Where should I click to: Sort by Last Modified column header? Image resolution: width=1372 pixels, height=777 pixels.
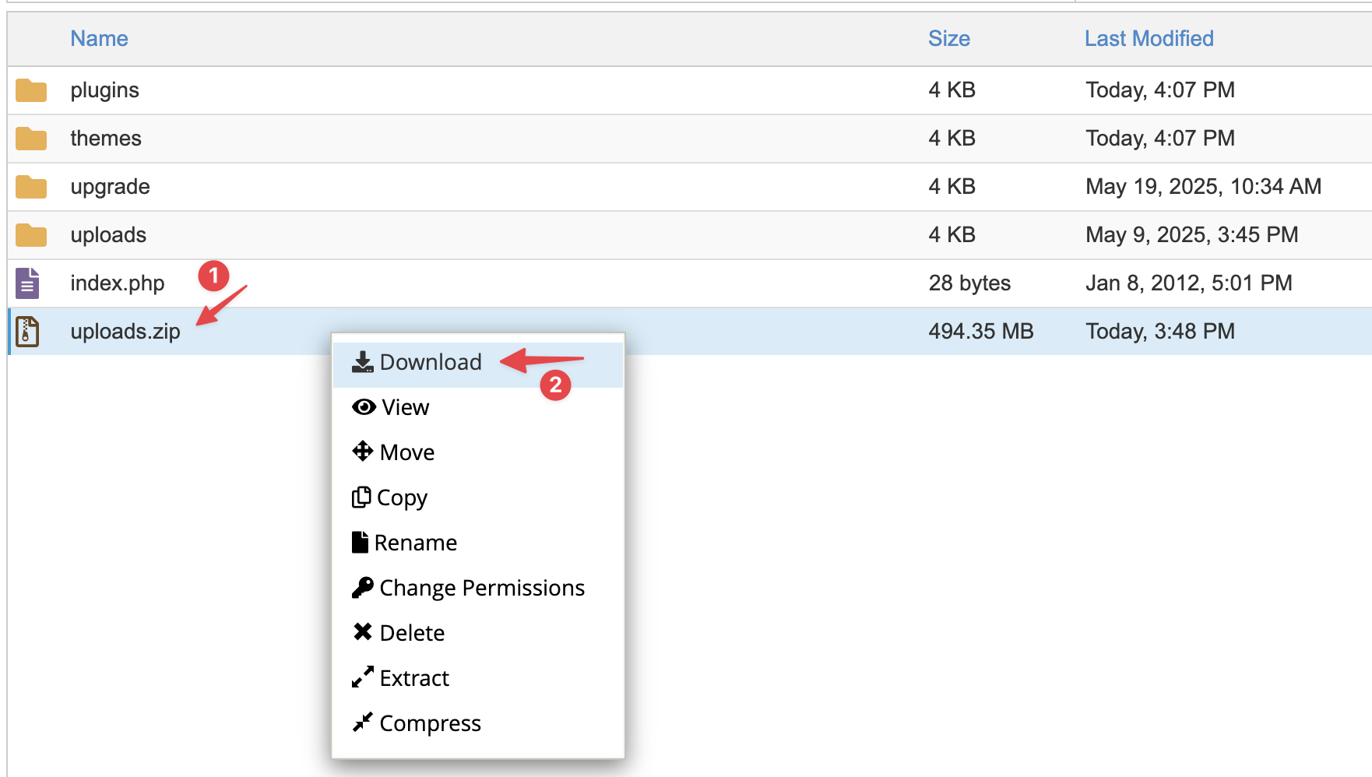tap(1149, 39)
